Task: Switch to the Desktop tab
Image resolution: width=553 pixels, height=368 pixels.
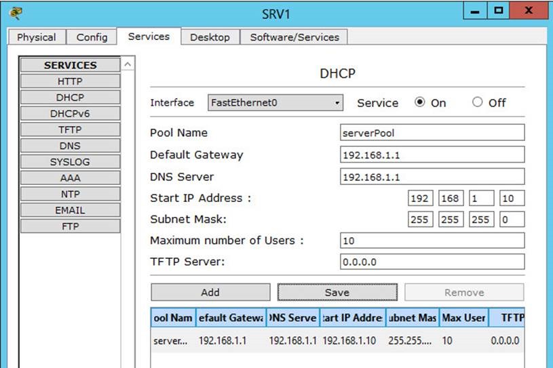Action: click(x=210, y=37)
